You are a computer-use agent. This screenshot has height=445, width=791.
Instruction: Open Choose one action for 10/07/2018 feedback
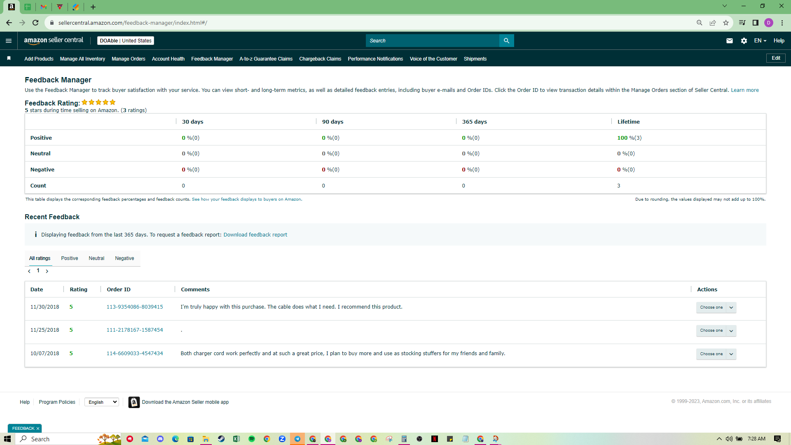[716, 354]
